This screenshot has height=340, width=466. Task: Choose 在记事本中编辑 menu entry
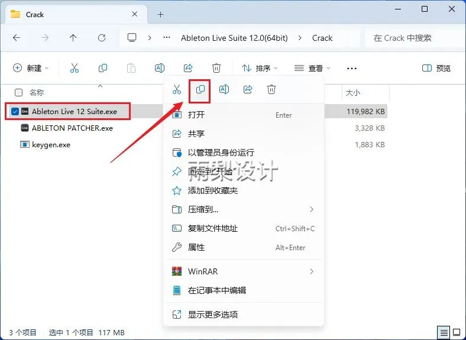244,290
